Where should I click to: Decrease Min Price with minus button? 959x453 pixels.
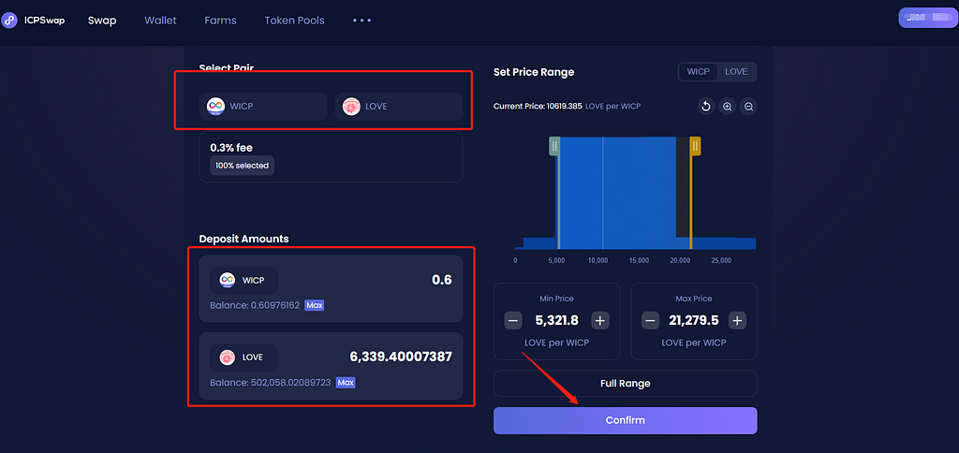[513, 320]
